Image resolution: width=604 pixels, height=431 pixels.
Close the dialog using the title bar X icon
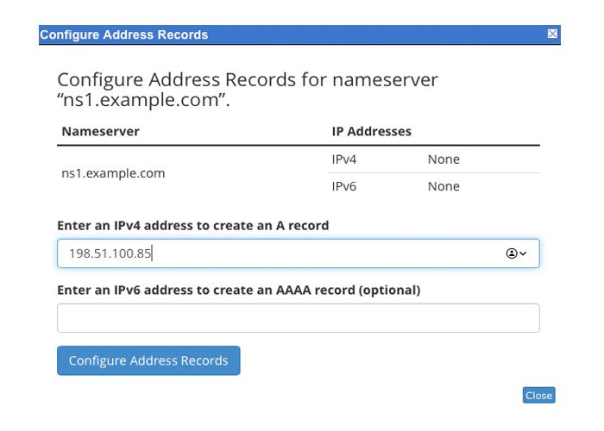click(x=552, y=34)
